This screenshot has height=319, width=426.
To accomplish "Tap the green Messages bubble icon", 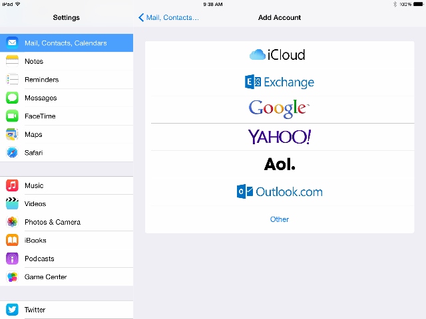I will 12,98.
